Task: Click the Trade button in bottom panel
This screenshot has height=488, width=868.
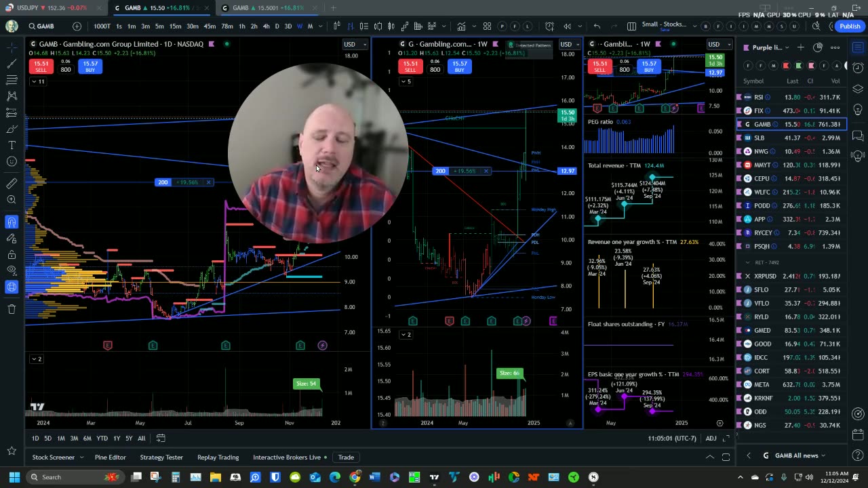Action: tap(346, 457)
